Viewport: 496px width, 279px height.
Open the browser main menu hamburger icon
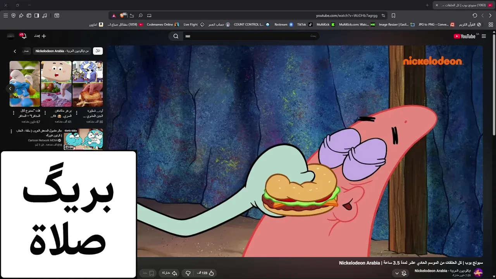(5, 15)
